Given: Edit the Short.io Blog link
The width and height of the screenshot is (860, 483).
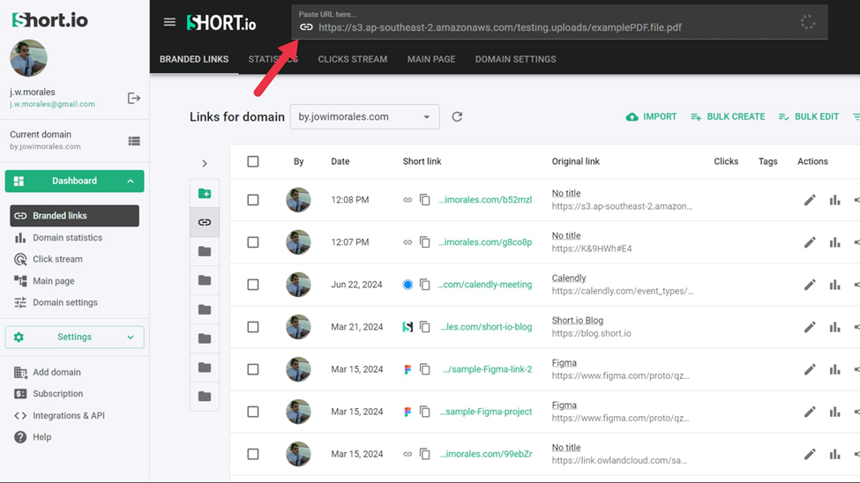Looking at the screenshot, I should coord(810,327).
